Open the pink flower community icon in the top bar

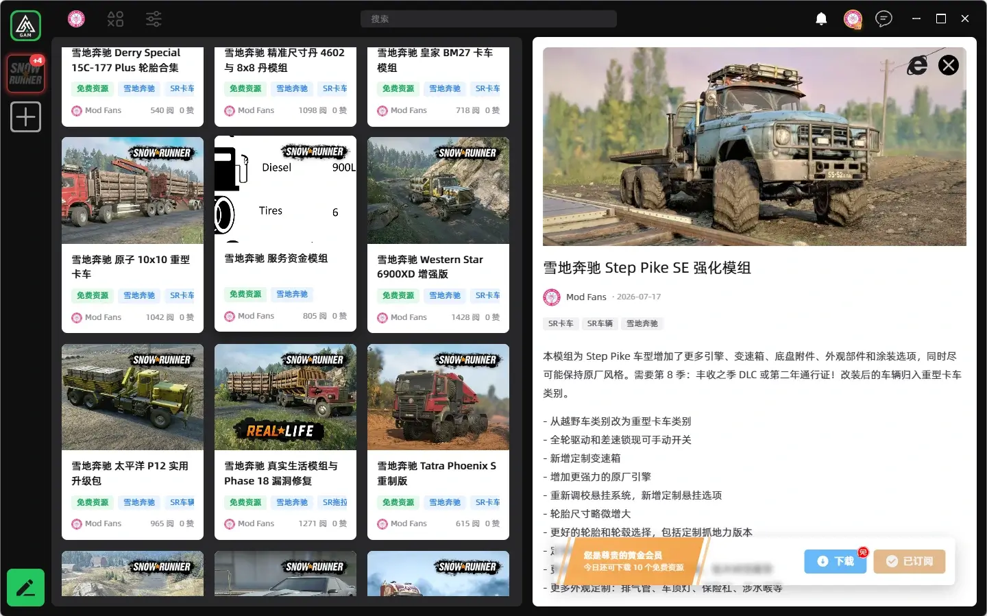click(76, 19)
